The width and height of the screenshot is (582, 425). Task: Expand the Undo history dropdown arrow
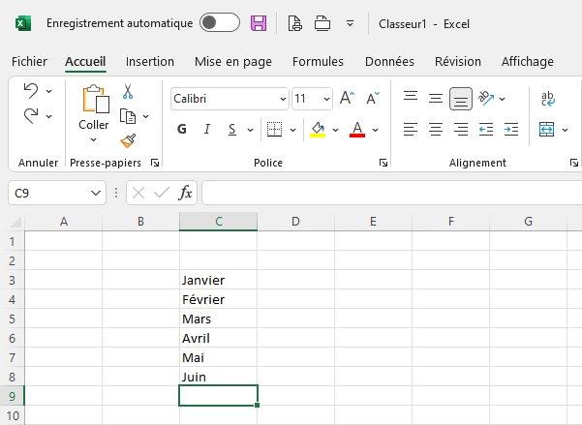click(x=49, y=91)
